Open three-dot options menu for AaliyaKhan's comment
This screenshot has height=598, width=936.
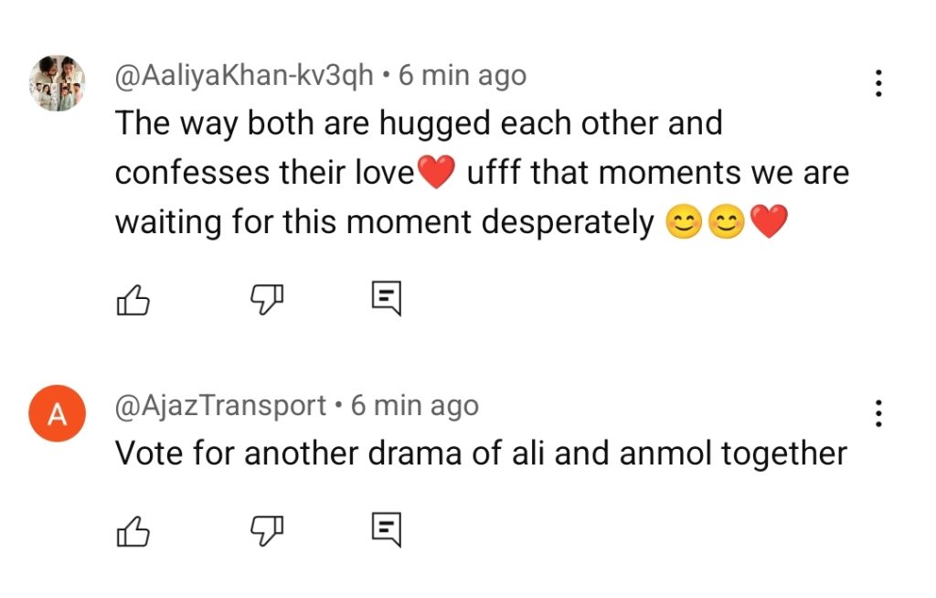pyautogui.click(x=877, y=83)
